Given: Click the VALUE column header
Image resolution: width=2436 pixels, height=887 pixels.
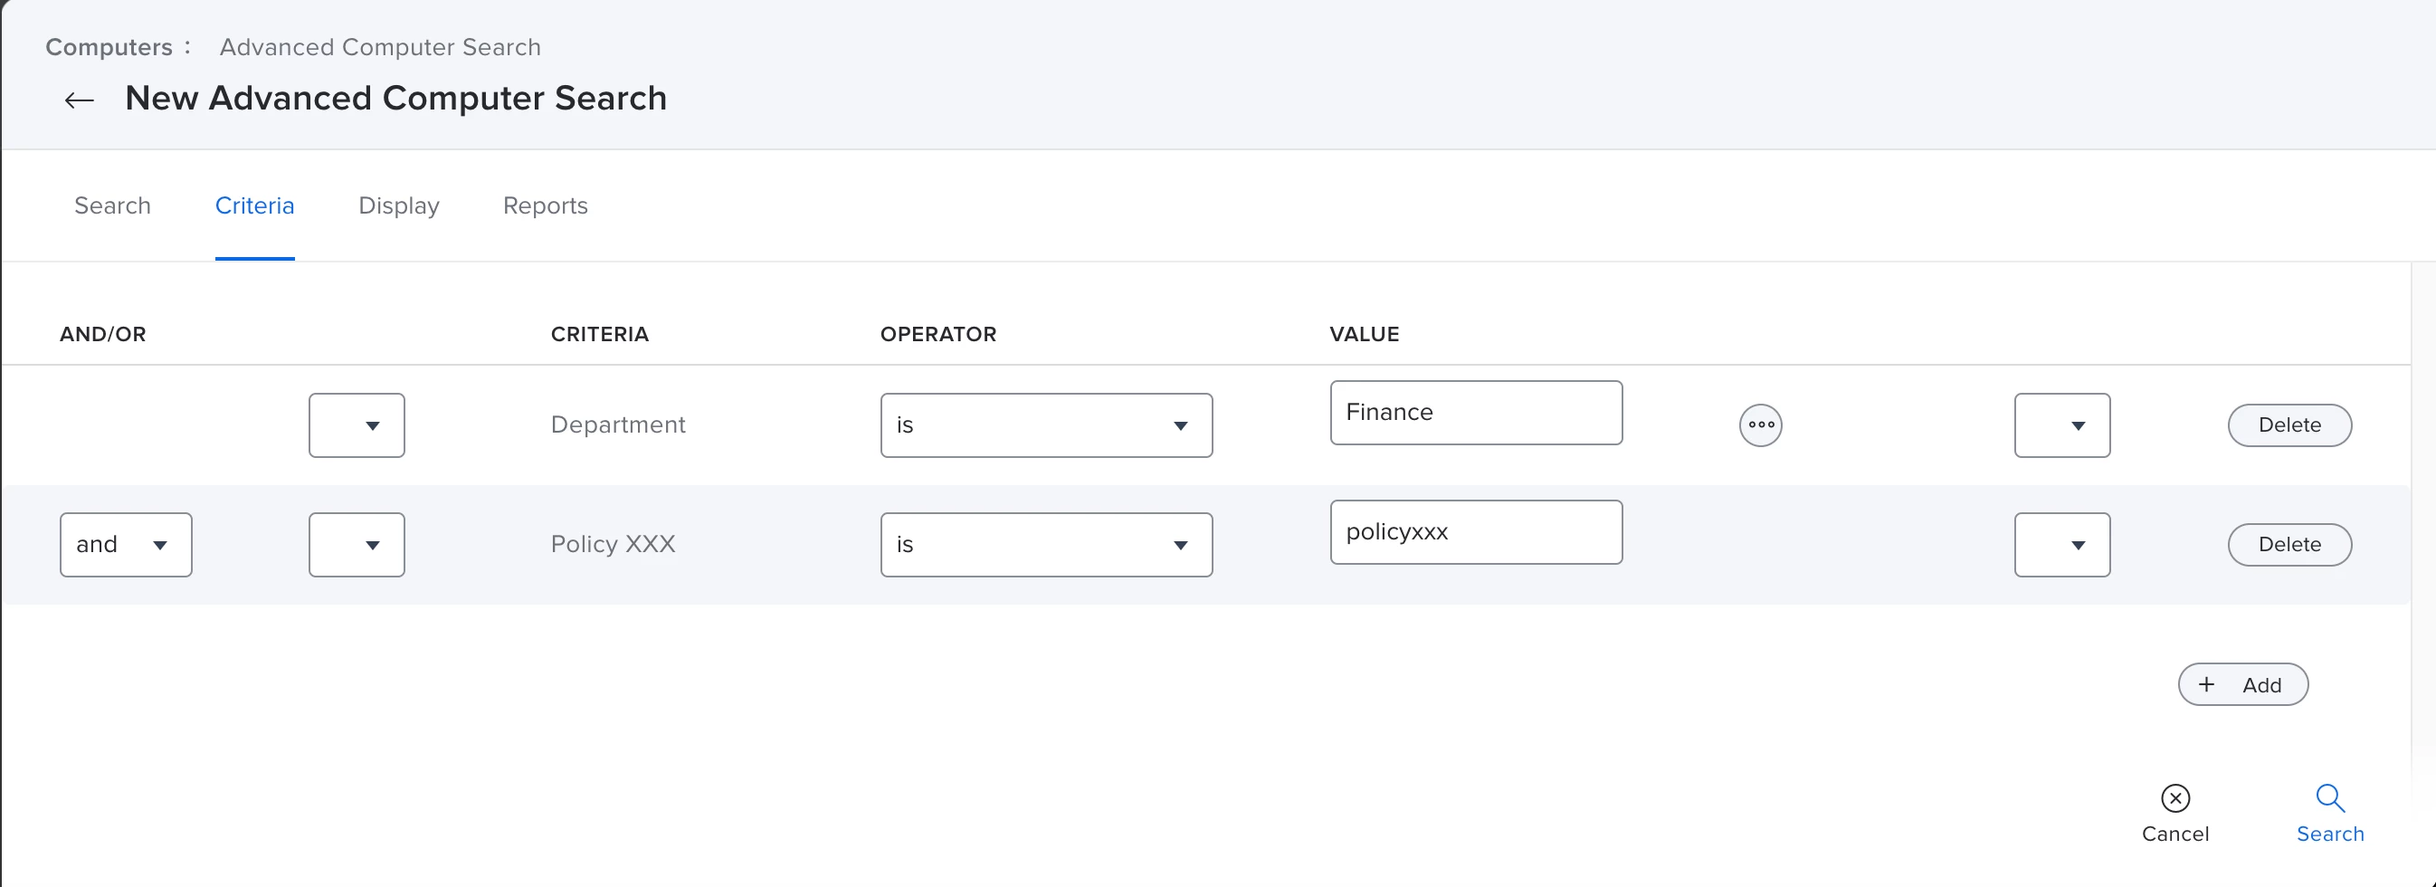Looking at the screenshot, I should tap(1365, 334).
